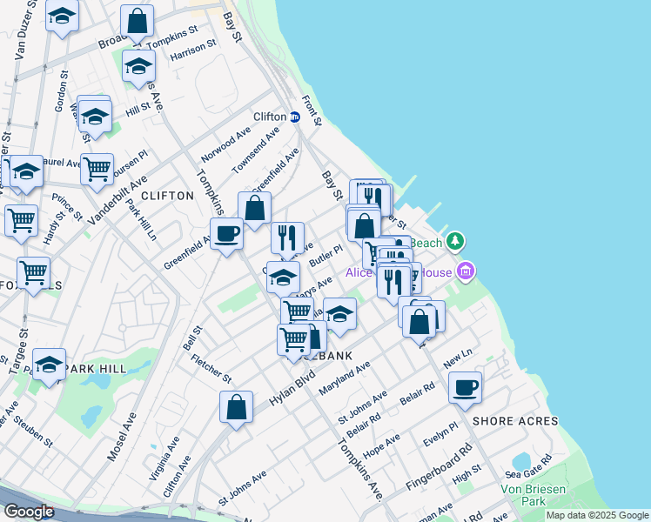The height and width of the screenshot is (522, 651).
Task: Click the school marker by Harrison St
Action: tap(138, 66)
